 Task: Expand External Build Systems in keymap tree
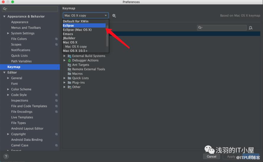(64, 56)
